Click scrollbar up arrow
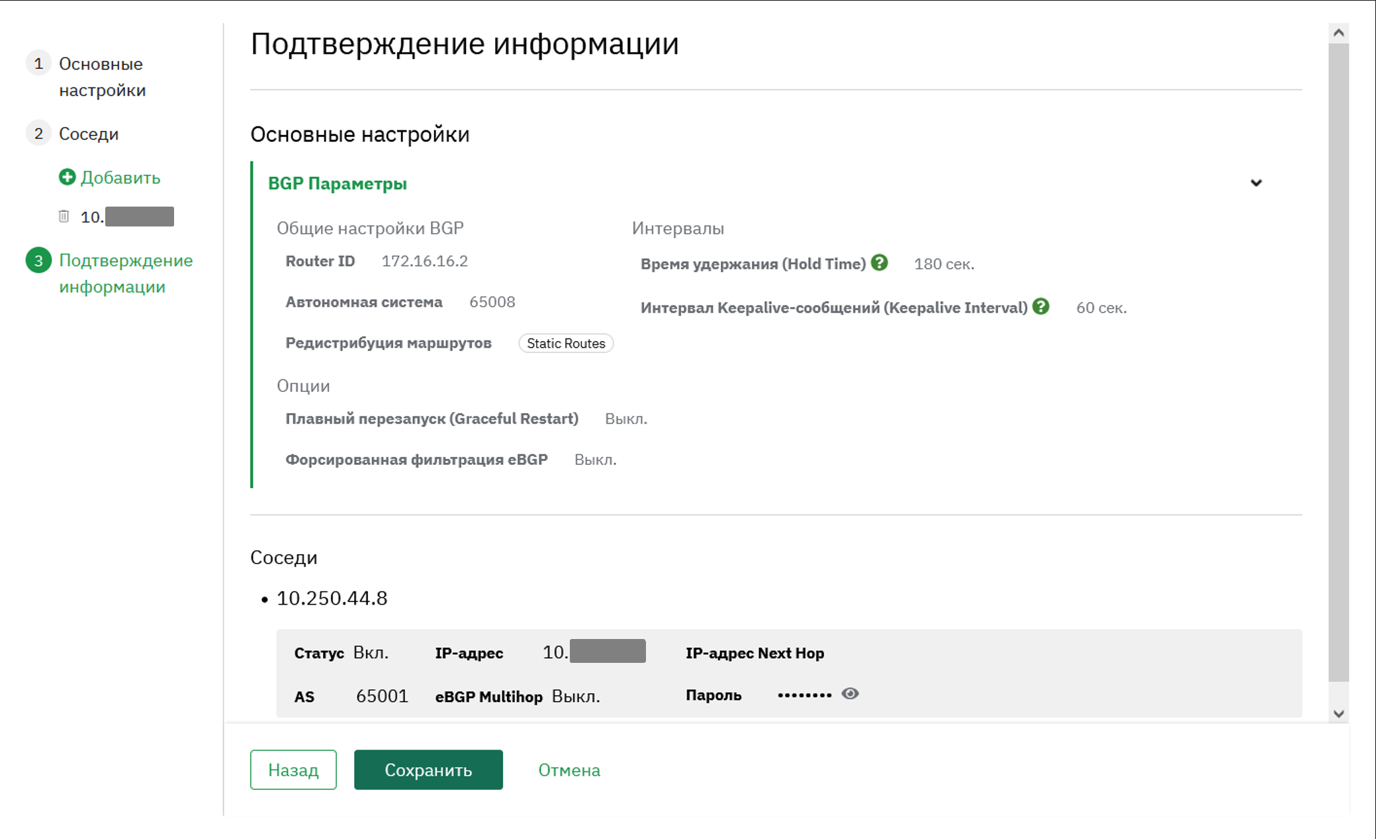Image resolution: width=1376 pixels, height=839 pixels. (x=1338, y=32)
